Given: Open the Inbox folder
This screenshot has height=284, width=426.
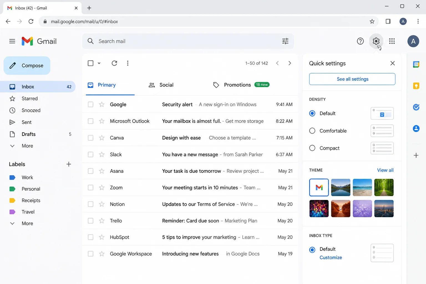Looking at the screenshot, I should point(38,87).
